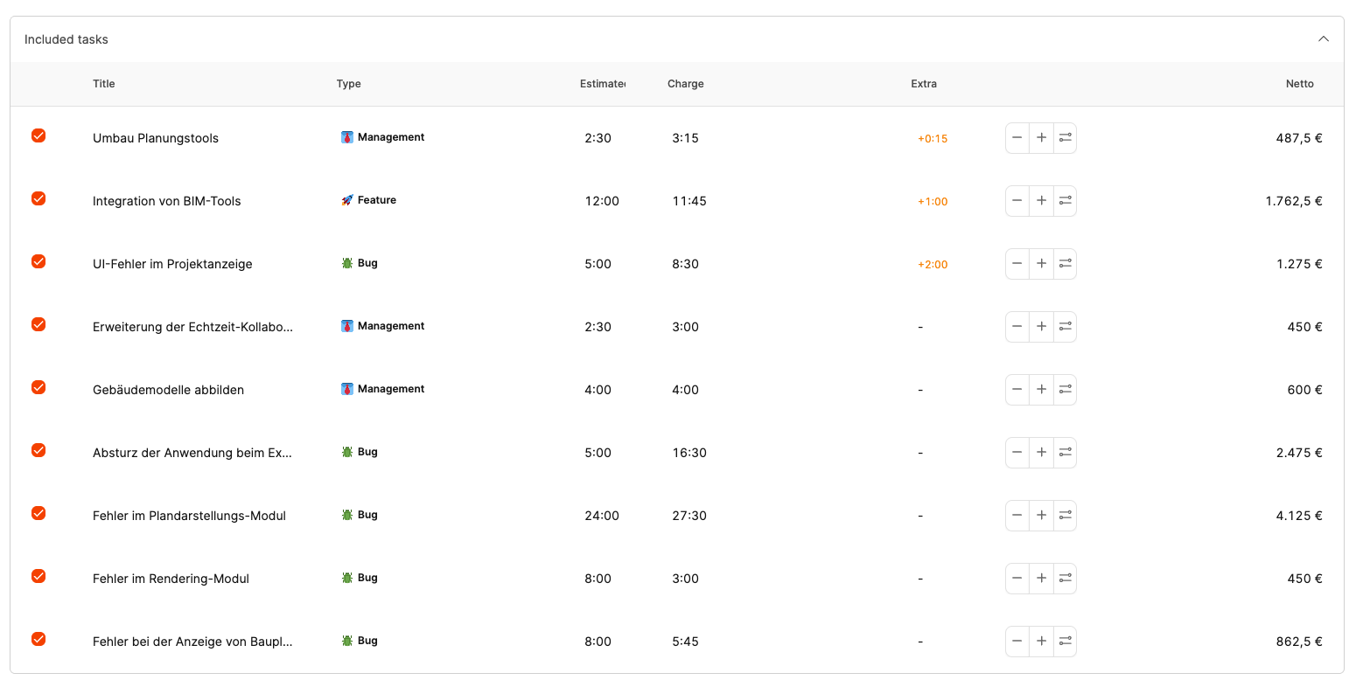1356x680 pixels.
Task: Click minus button for Fehler bei der Anzeige row
Action: 1017,642
